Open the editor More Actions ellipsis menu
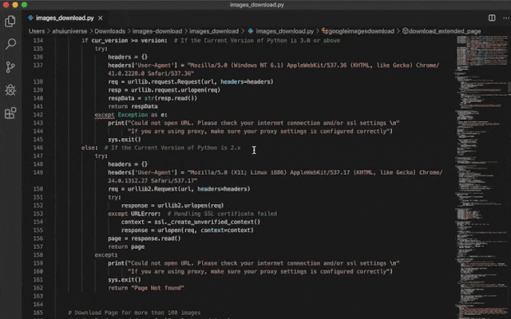The width and height of the screenshot is (511, 319). point(506,18)
